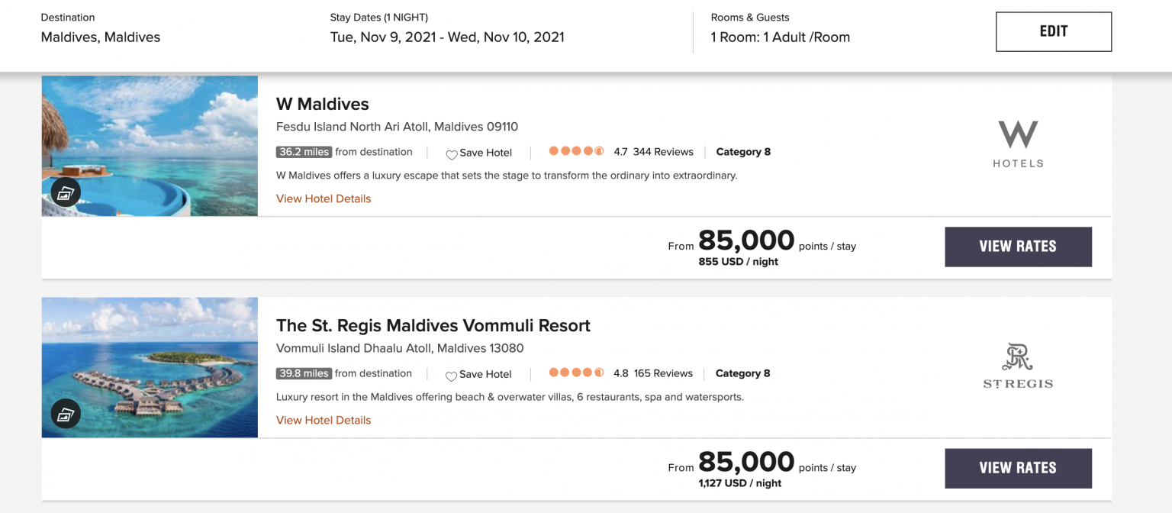This screenshot has height=513, width=1172.
Task: Click the rating dots for St. Regis resort
Action: (x=576, y=373)
